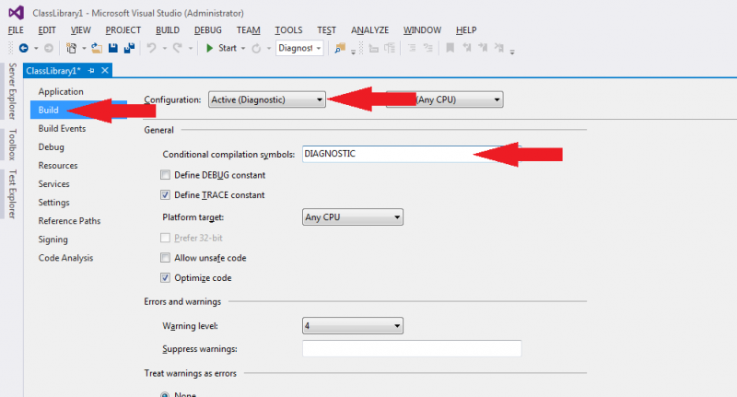Click the Undo arrow icon

[x=151, y=48]
